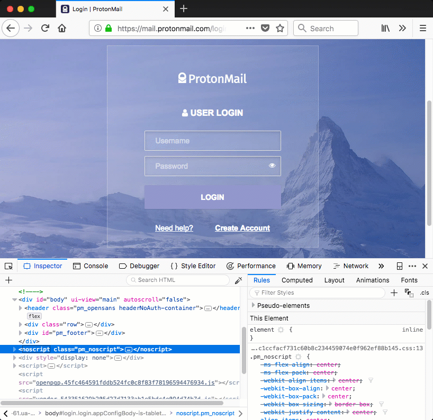Filter rules containing -webkit-box-sizing
The height and width of the screenshot is (420, 433).
point(381,404)
